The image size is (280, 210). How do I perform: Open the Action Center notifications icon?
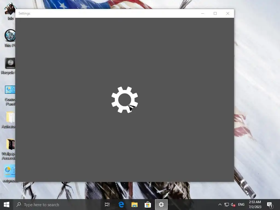click(x=270, y=205)
